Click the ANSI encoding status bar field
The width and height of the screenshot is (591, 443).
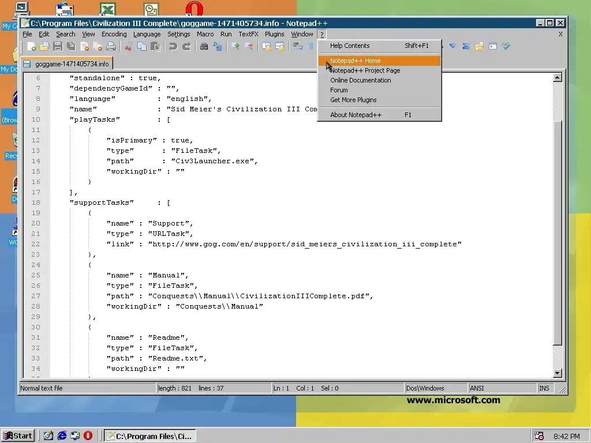tap(502, 388)
